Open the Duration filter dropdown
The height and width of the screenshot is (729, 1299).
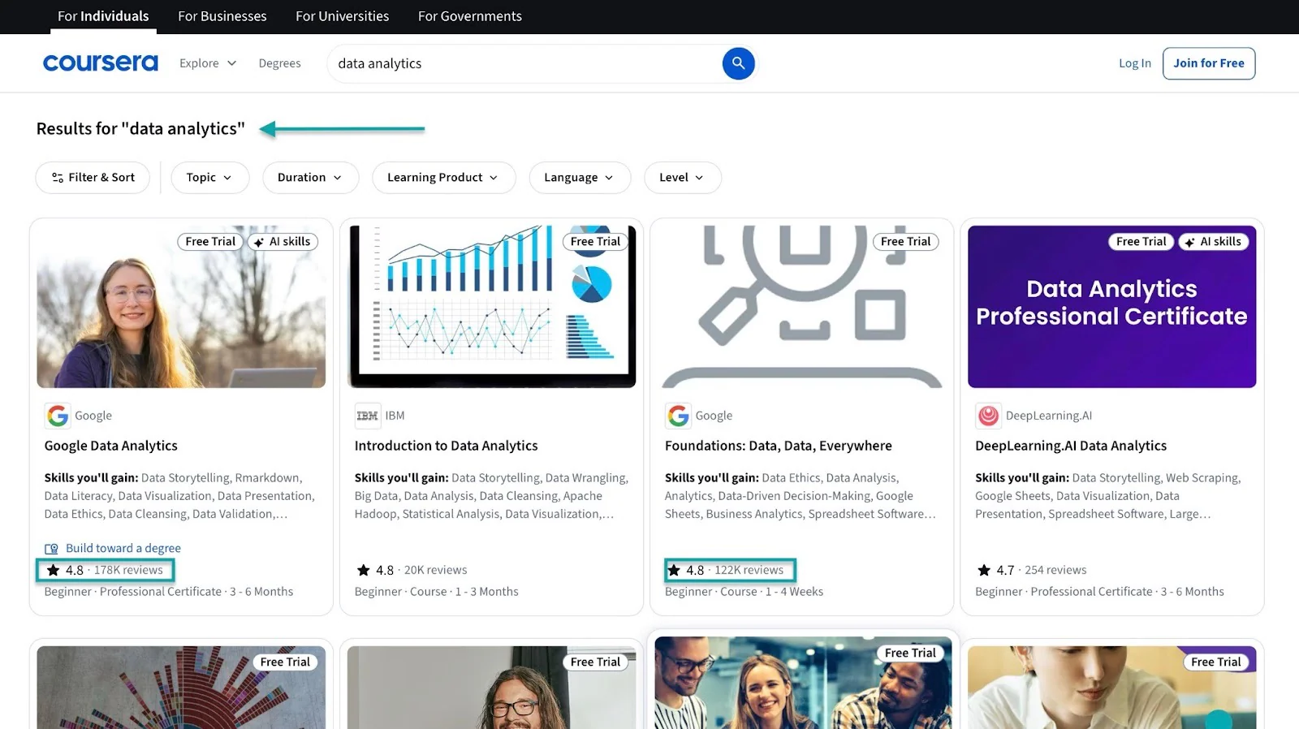coord(310,178)
